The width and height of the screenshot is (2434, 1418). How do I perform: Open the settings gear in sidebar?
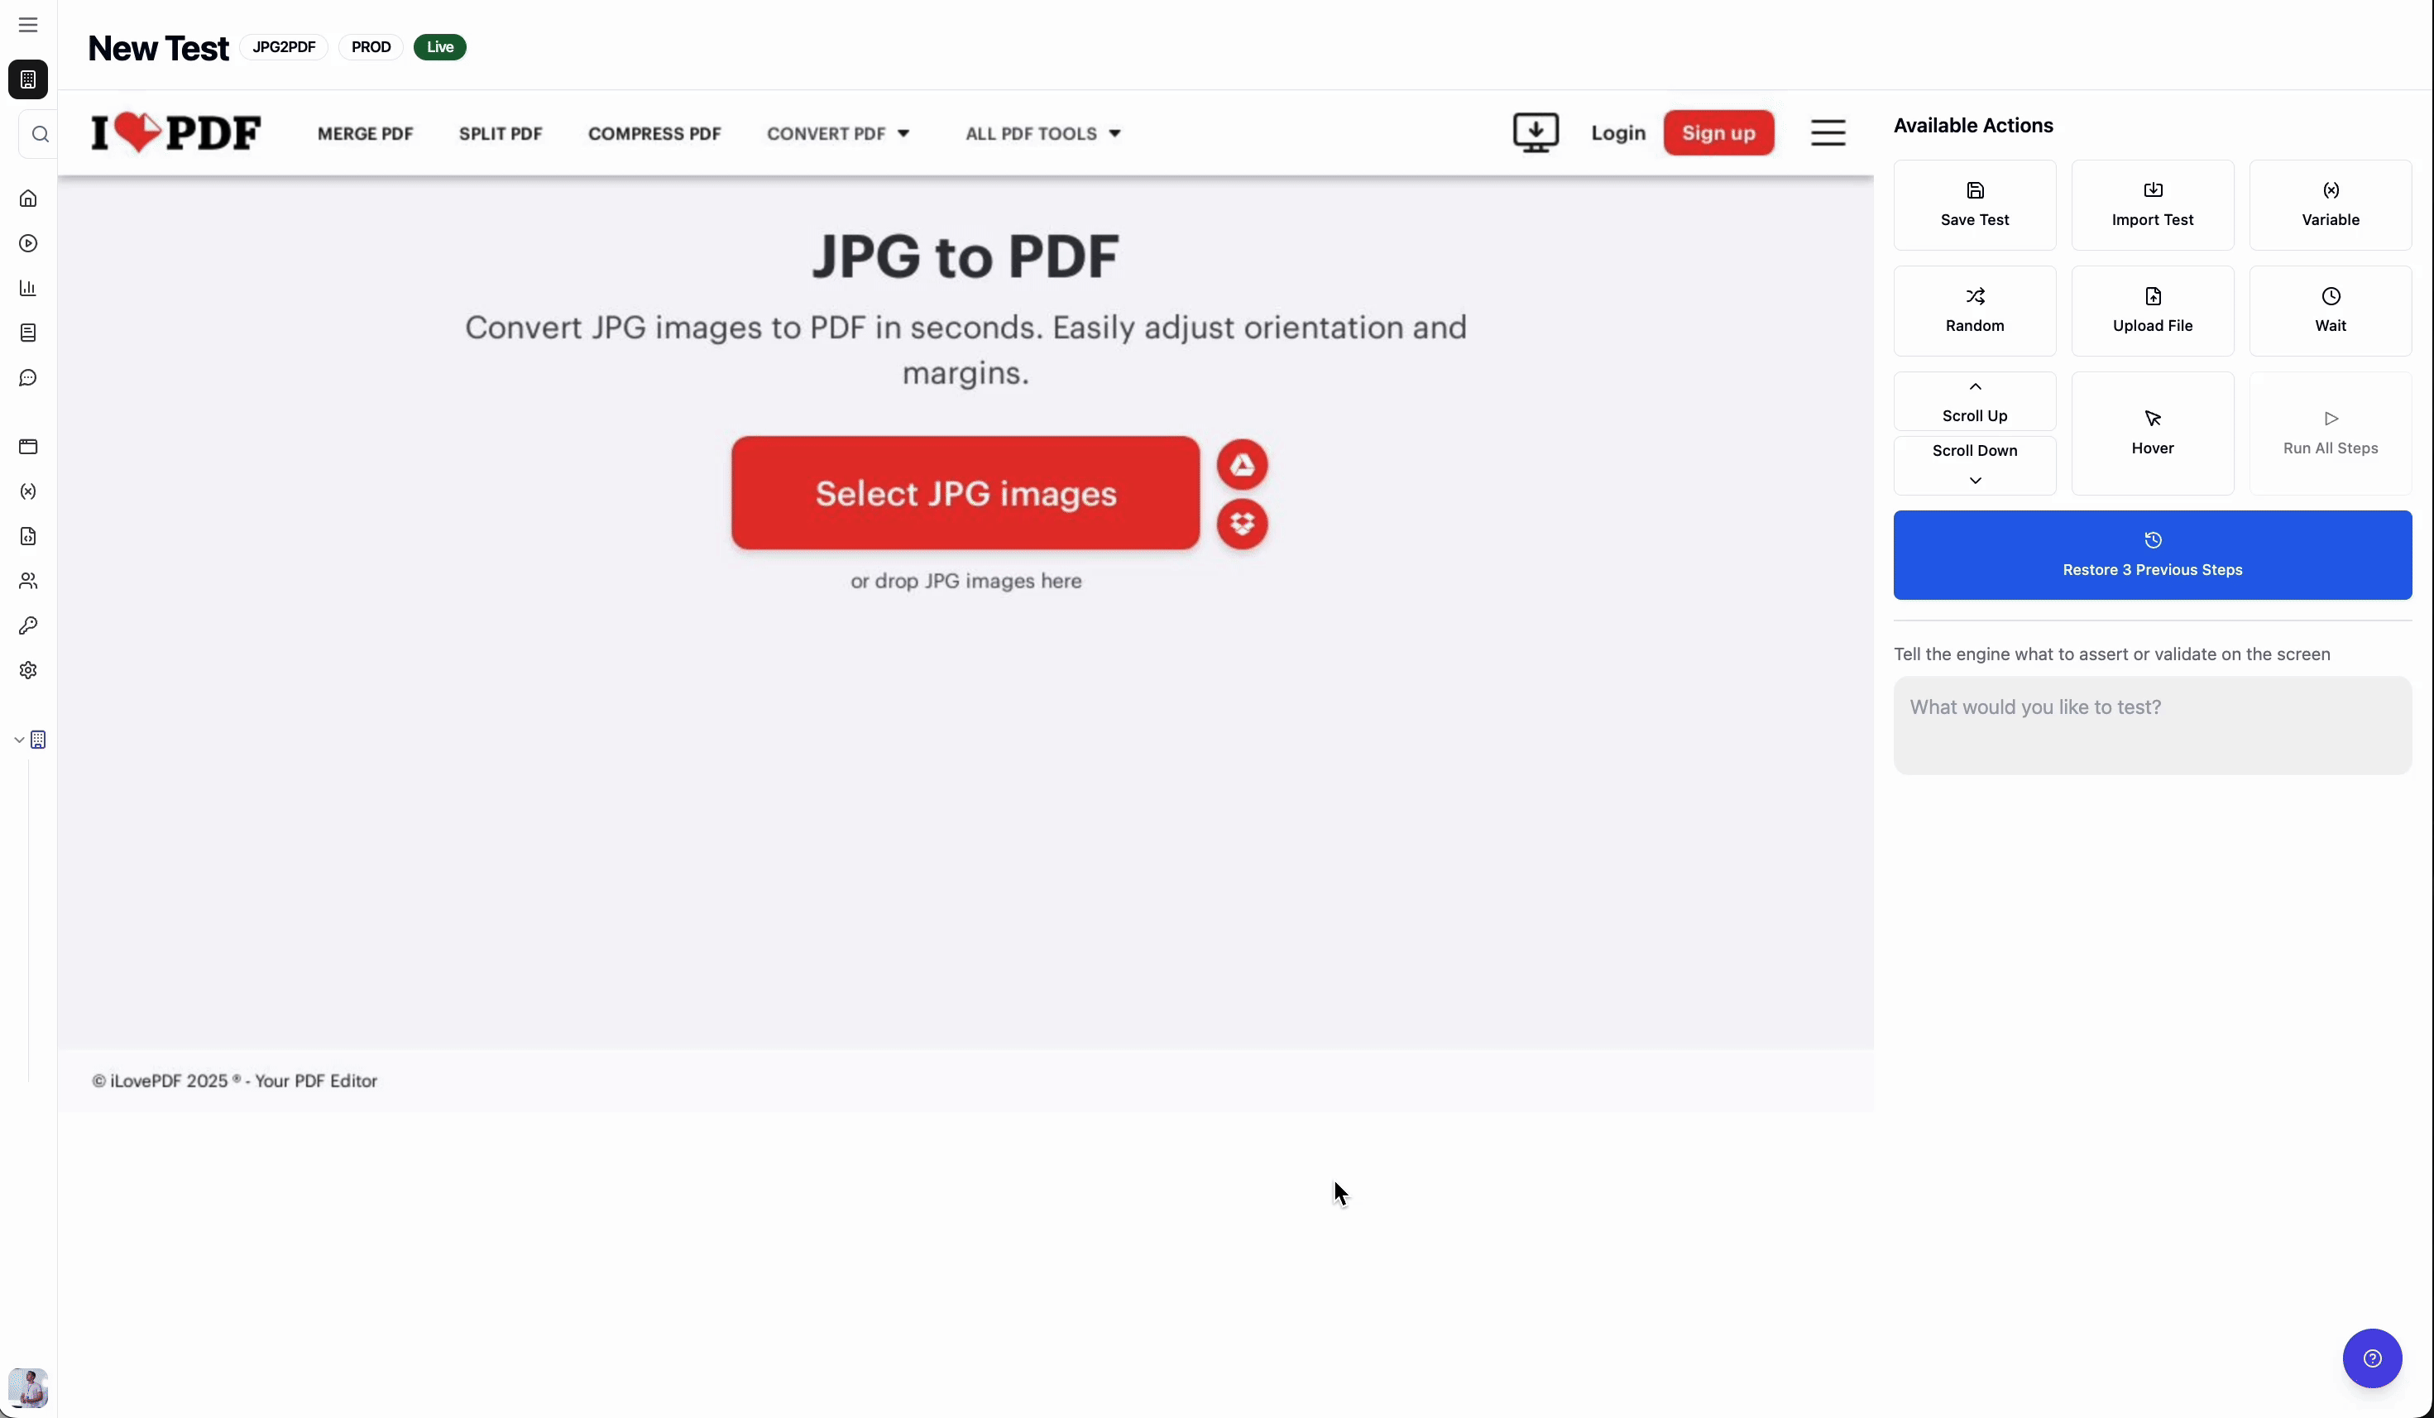[28, 670]
